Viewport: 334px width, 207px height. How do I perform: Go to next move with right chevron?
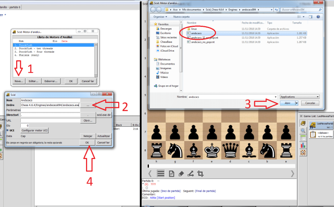tap(292, 173)
